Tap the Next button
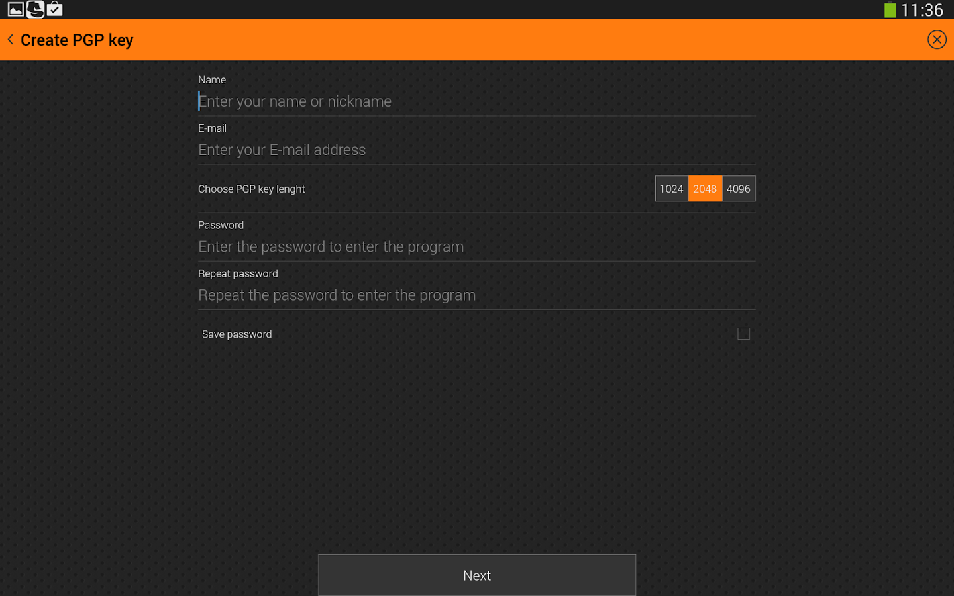 pos(477,575)
